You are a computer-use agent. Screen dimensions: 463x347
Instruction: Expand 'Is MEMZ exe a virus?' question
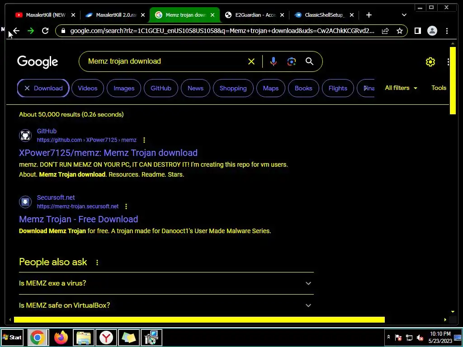(166, 283)
